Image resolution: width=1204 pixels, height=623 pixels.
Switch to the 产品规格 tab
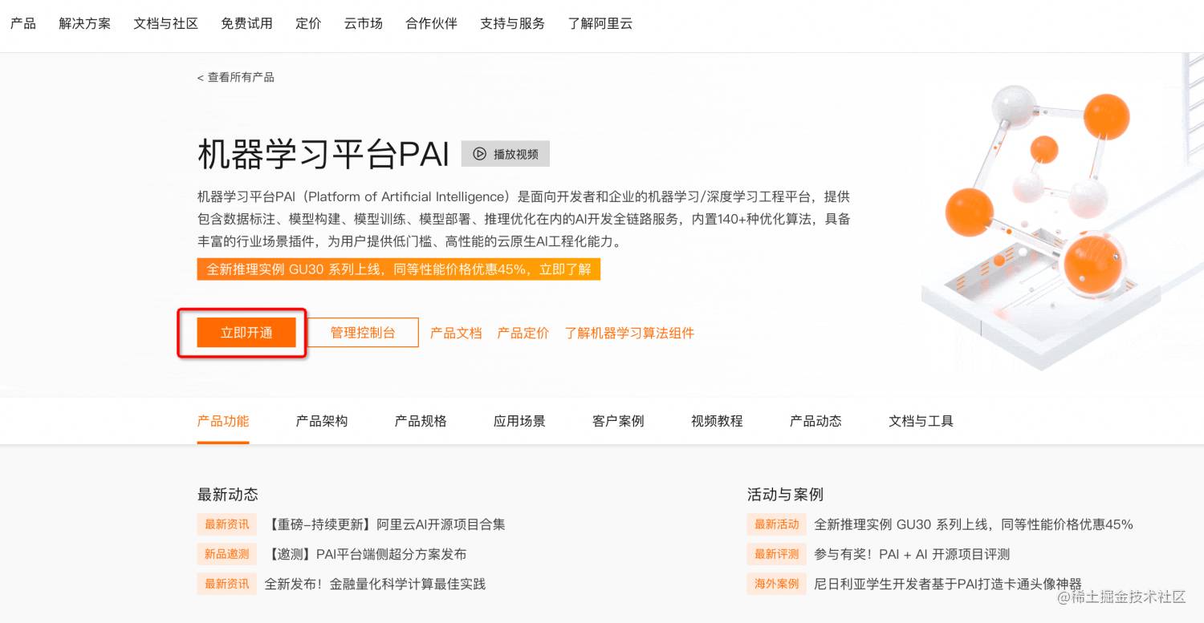point(421,421)
